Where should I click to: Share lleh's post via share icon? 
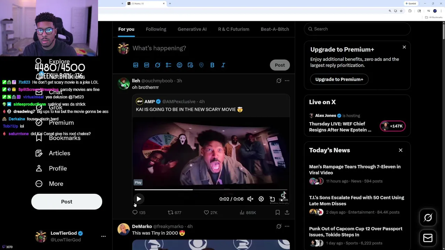coord(287,212)
